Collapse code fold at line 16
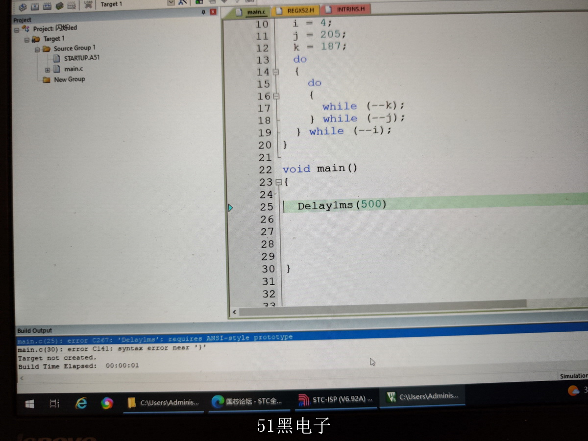This screenshot has width=588, height=441. (x=276, y=97)
